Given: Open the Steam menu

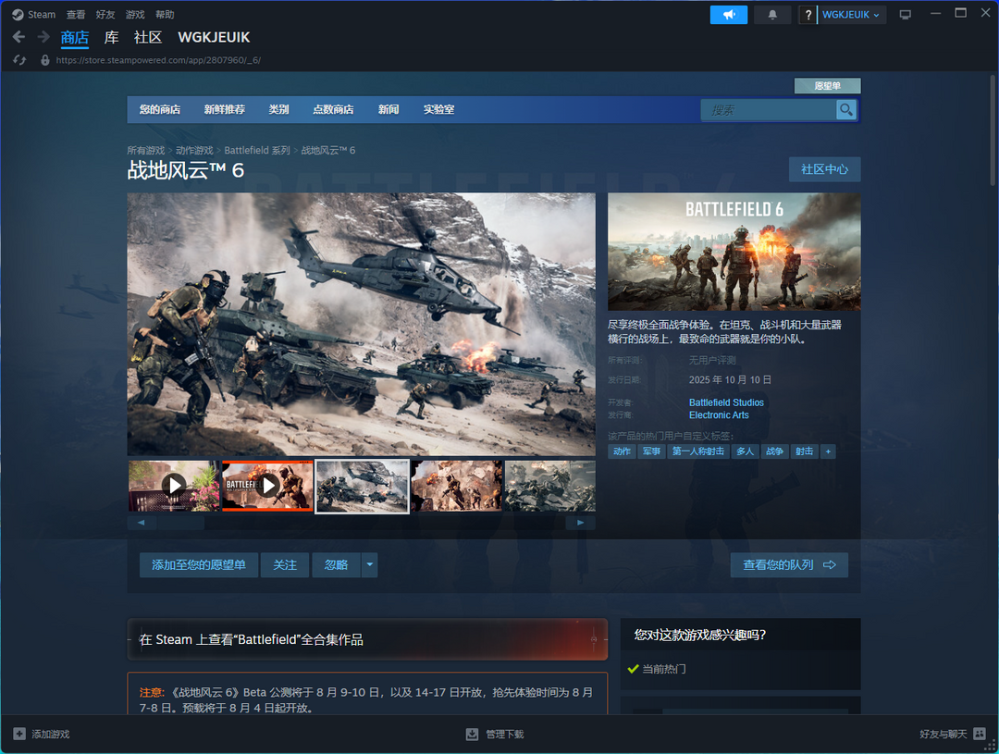Looking at the screenshot, I should pos(42,14).
